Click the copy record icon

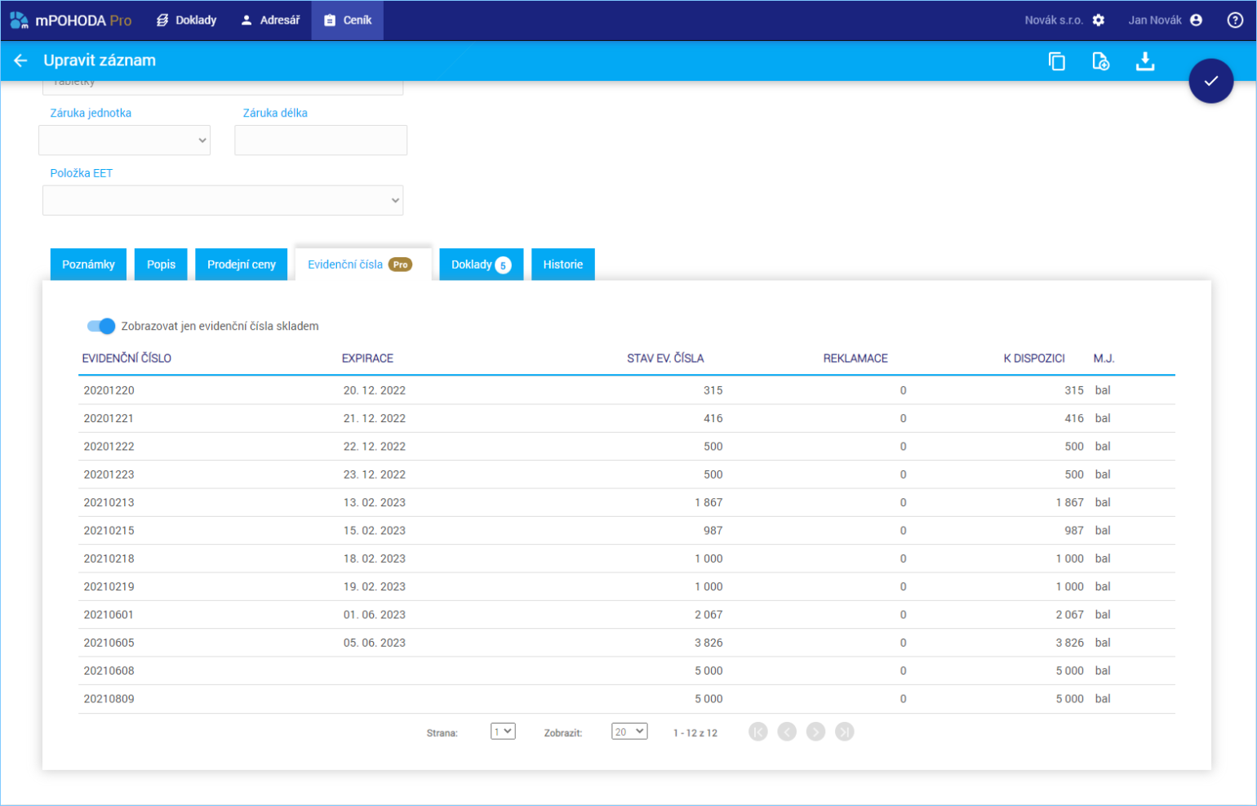click(1057, 61)
